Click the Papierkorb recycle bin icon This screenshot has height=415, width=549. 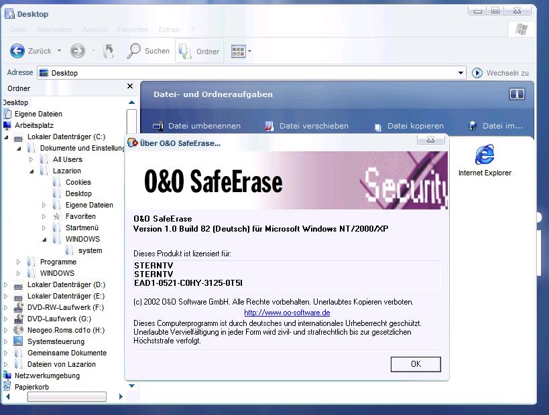tap(7, 387)
